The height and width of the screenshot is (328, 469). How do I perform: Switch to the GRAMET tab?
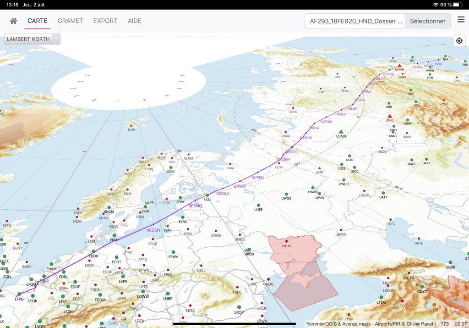pos(70,21)
